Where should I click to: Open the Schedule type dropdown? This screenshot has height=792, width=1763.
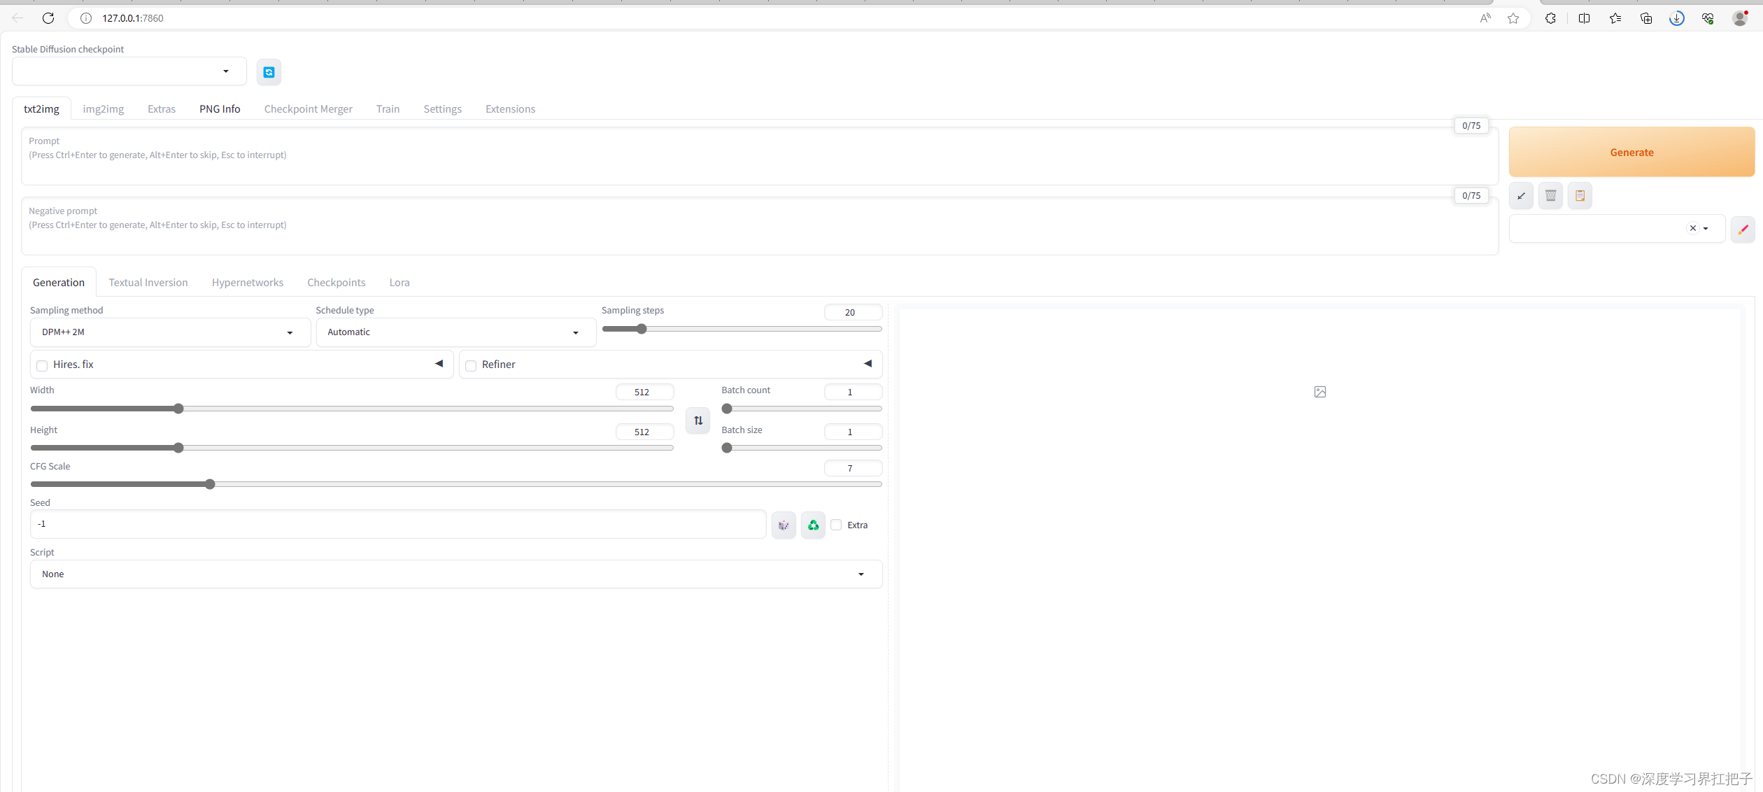point(456,332)
